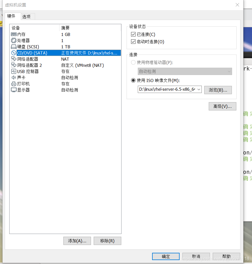Click the 添加(A)... button
The image size is (252, 264).
click(77, 241)
